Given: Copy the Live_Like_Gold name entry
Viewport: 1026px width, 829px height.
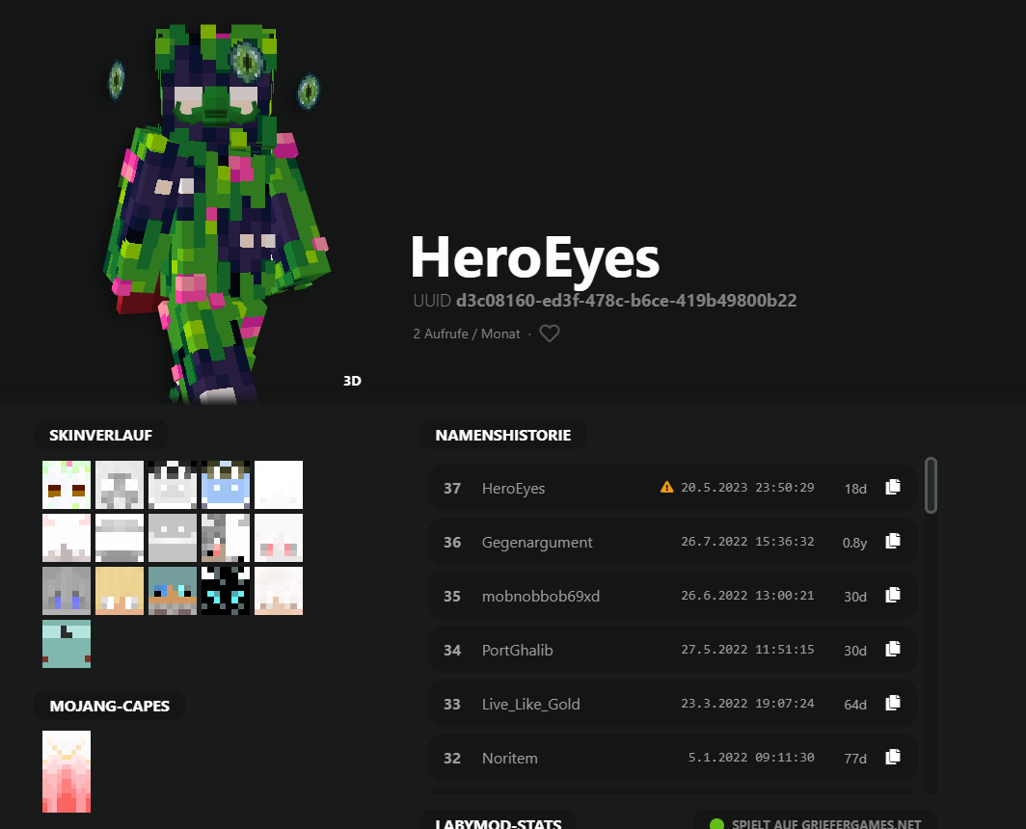Looking at the screenshot, I should click(x=893, y=703).
